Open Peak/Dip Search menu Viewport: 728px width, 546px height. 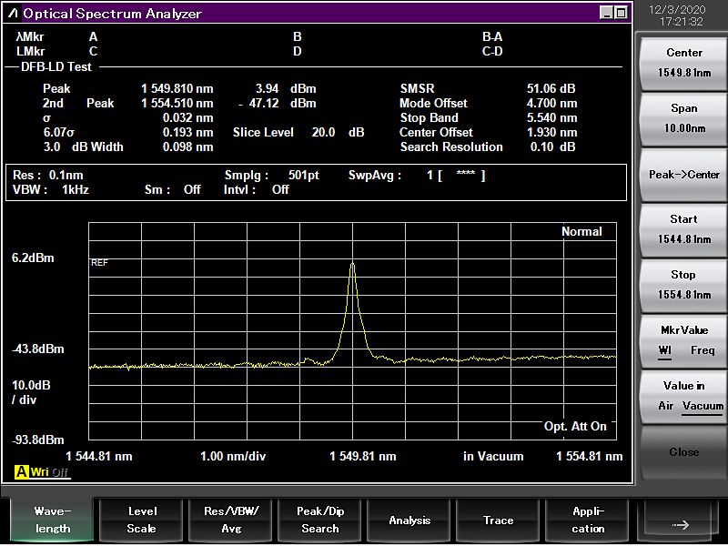[319, 520]
